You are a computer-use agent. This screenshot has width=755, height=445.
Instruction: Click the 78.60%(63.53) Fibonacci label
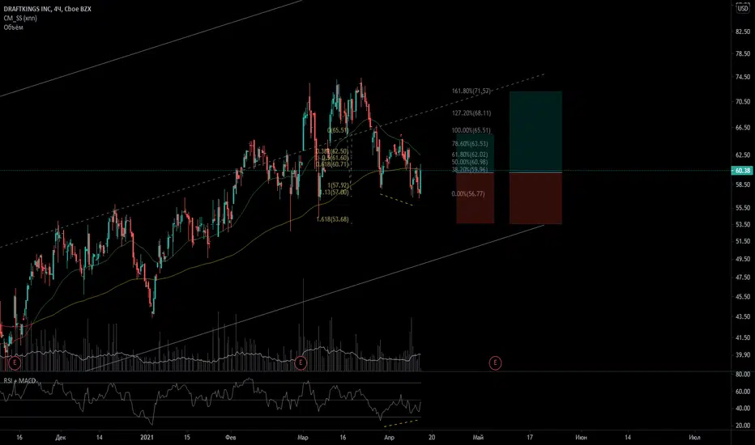[470, 144]
